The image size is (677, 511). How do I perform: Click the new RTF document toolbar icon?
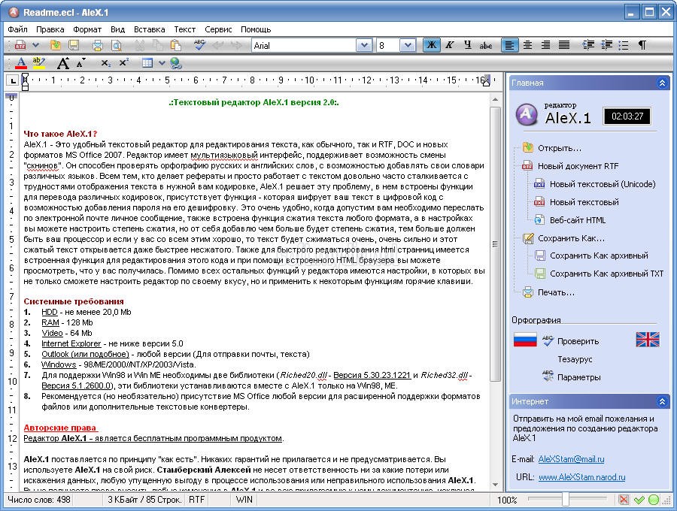(20, 45)
